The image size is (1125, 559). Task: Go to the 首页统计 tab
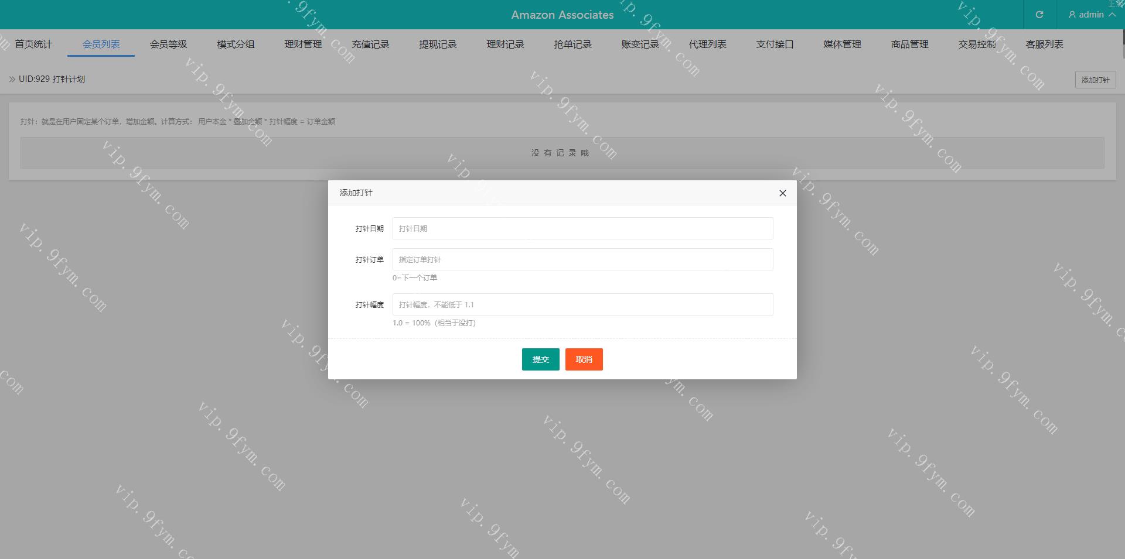33,44
